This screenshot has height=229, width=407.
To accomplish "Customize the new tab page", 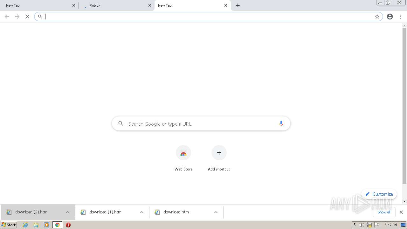I will [379, 194].
